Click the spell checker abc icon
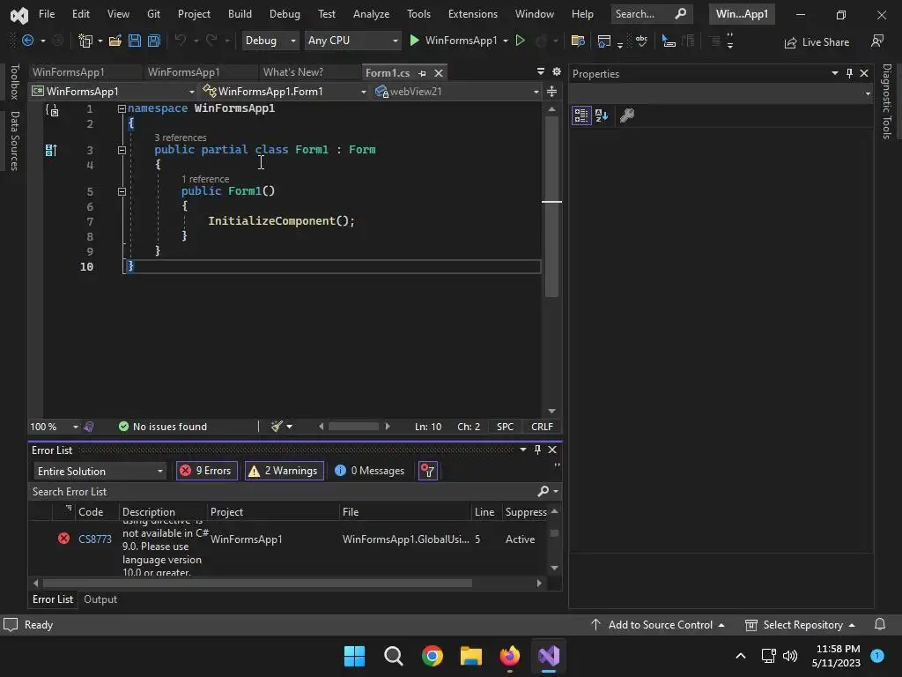 click(x=641, y=41)
